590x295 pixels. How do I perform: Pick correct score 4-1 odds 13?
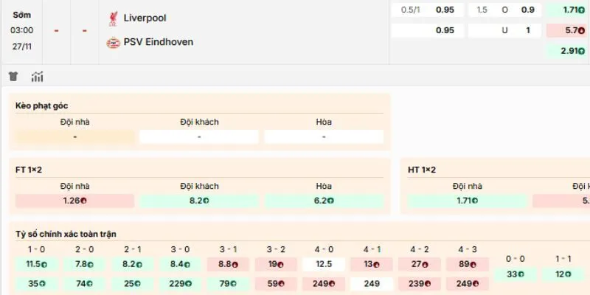coord(372,264)
